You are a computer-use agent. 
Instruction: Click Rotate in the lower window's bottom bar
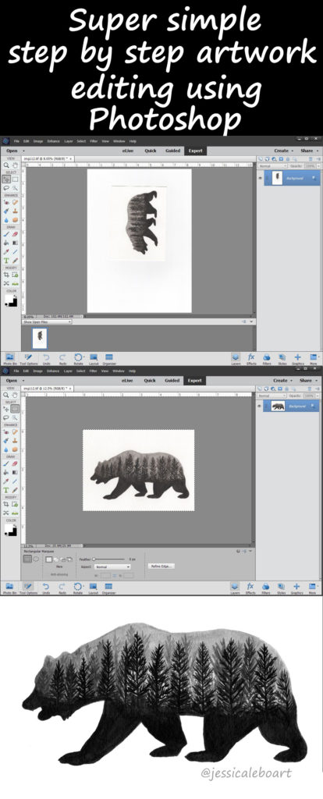click(x=78, y=588)
